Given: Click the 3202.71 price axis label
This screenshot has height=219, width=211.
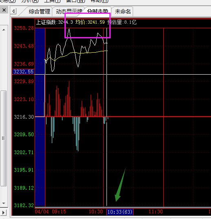Looking at the screenshot, I should (x=24, y=153).
